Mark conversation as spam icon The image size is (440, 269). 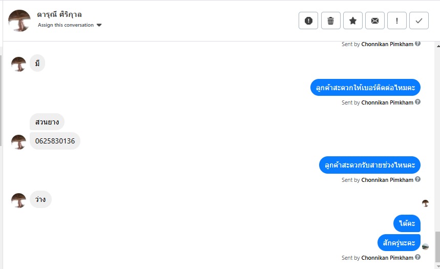[308, 20]
